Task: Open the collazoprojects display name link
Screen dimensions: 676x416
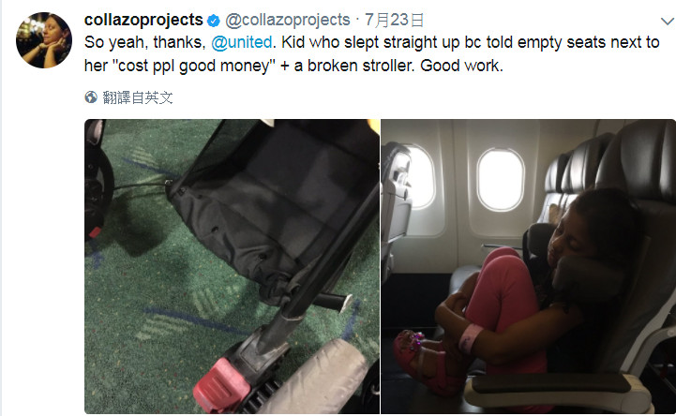Action: (143, 20)
